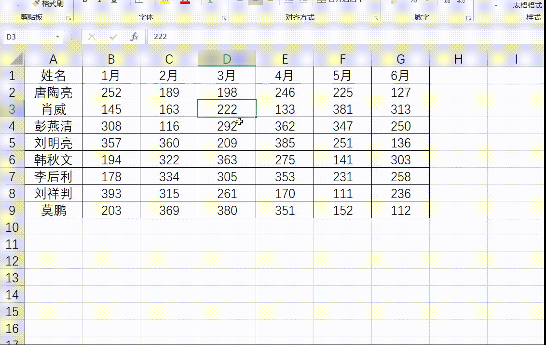Click the 2月 header cell
The width and height of the screenshot is (546, 345).
(169, 75)
